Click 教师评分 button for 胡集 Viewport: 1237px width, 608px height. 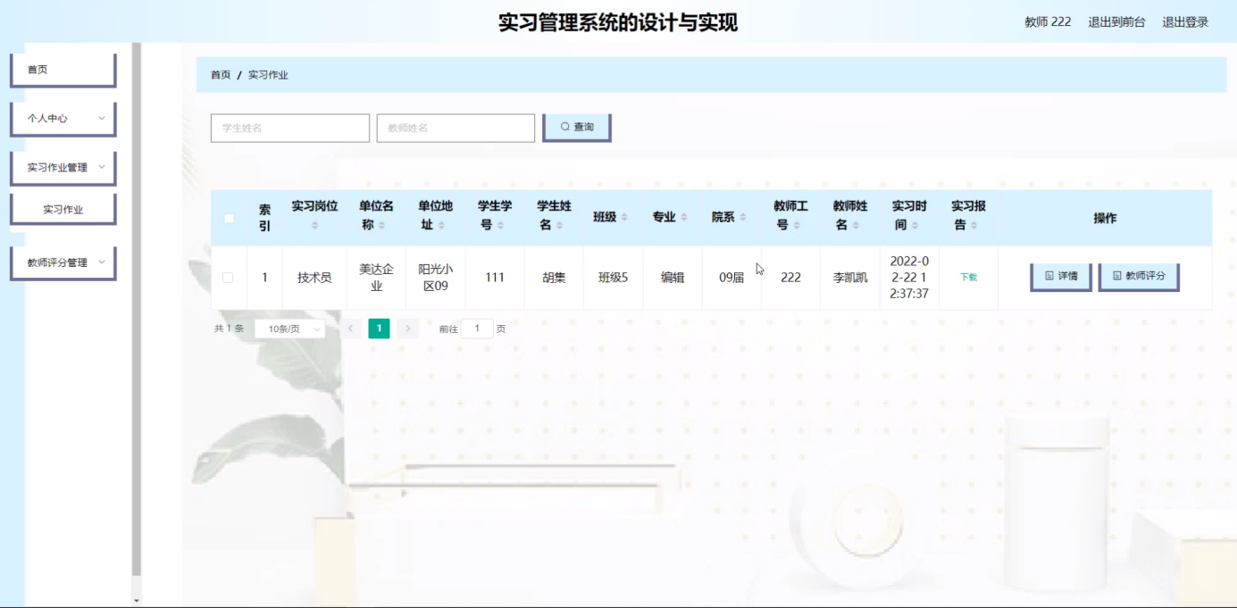pos(1139,277)
